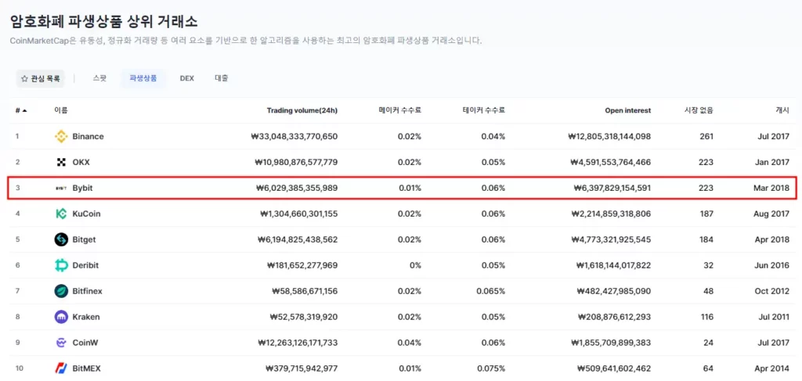Image resolution: width=802 pixels, height=381 pixels.
Task: Click Bybit volume ₩6,029,385,355,989
Action: tap(297, 188)
